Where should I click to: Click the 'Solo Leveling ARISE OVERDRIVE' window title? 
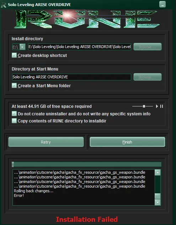[x=39, y=5]
